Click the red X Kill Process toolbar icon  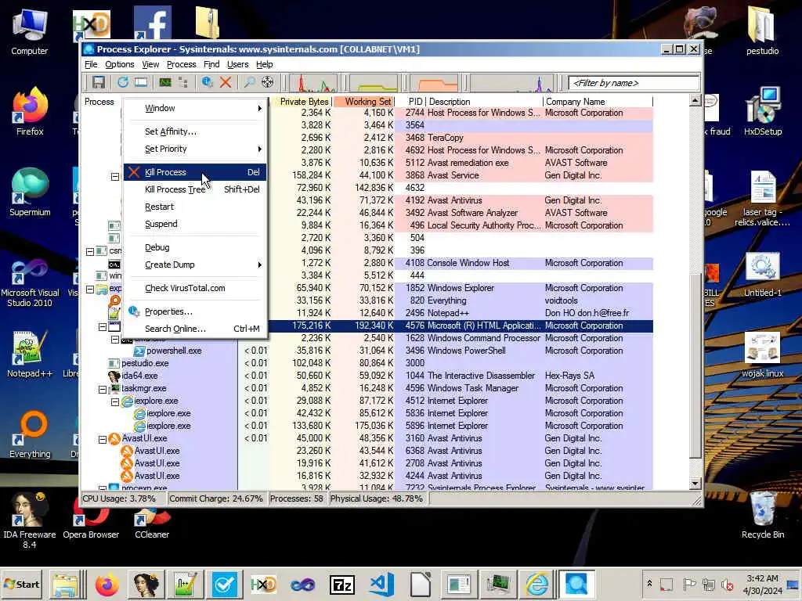[x=225, y=82]
